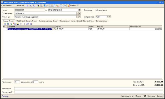This screenshot has height=99, width=165.
Task: Clear Счет расчетов with X button
Action: click(110, 17)
